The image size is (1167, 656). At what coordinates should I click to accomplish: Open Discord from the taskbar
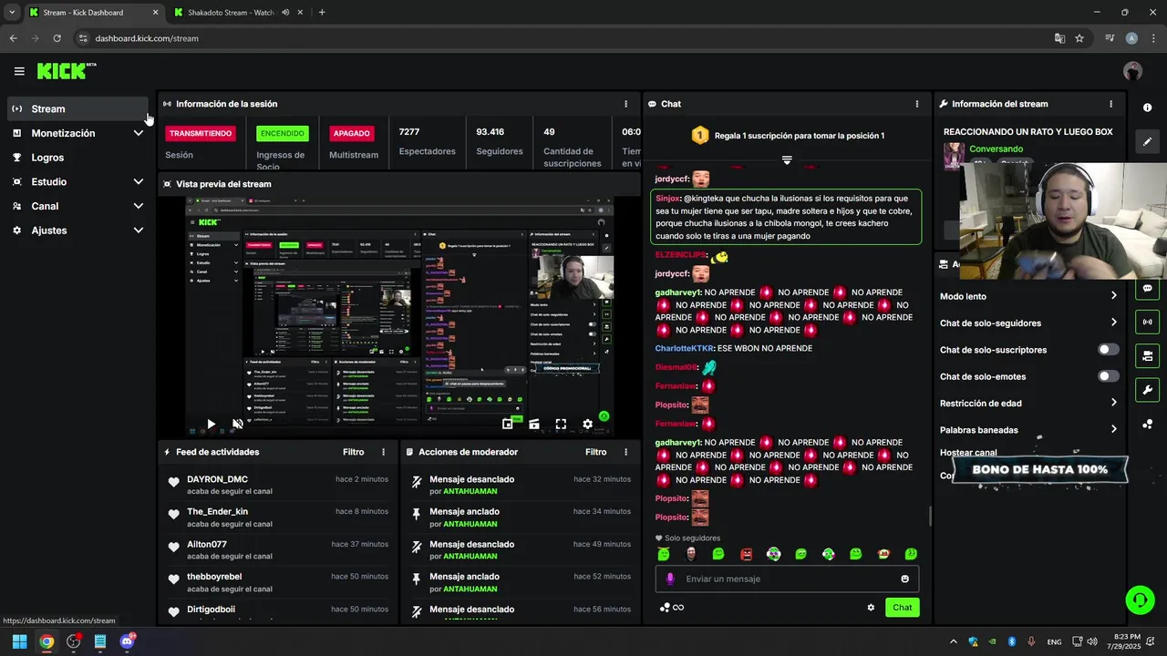127,641
